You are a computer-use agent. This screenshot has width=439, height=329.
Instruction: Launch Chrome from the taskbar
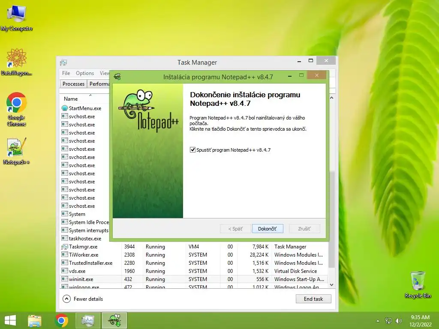(62, 320)
